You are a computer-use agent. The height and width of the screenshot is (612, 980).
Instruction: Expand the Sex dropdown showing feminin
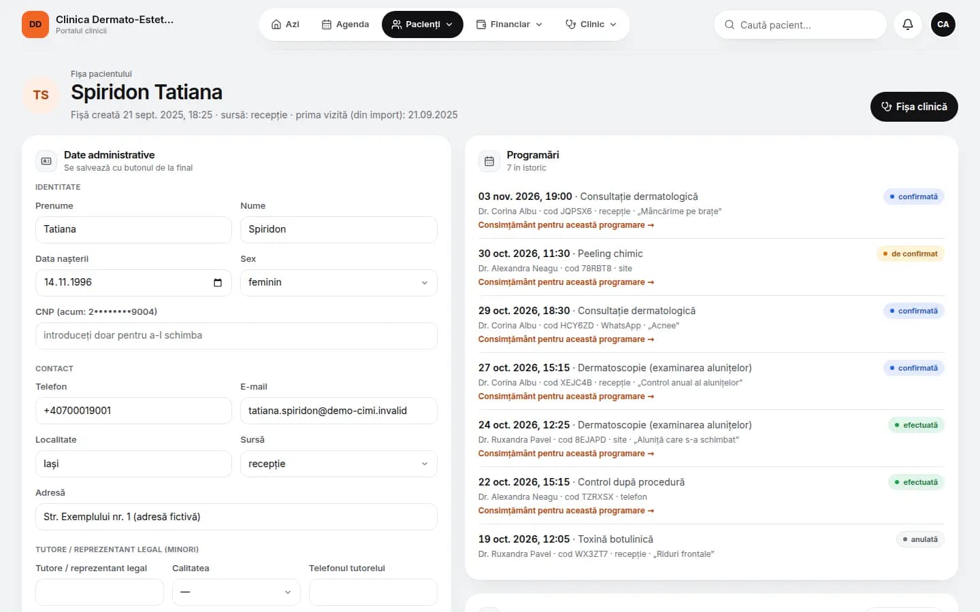pyautogui.click(x=338, y=283)
